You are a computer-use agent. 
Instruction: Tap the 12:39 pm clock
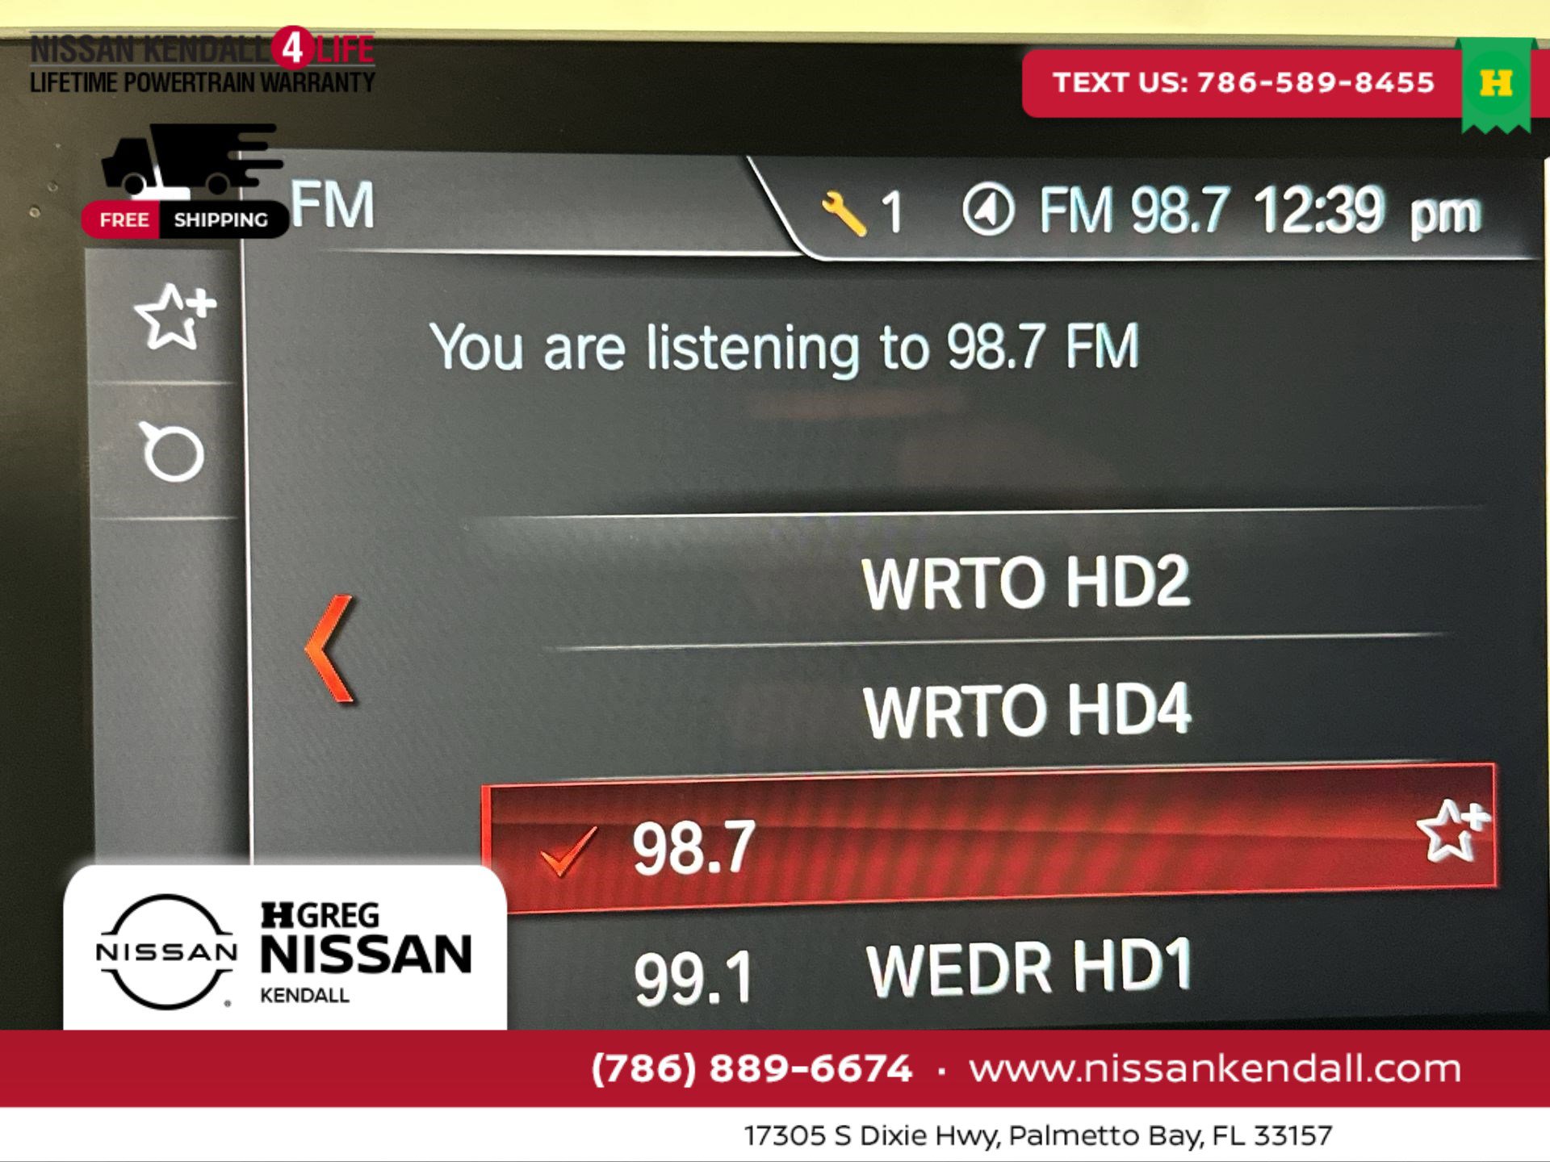1366,211
